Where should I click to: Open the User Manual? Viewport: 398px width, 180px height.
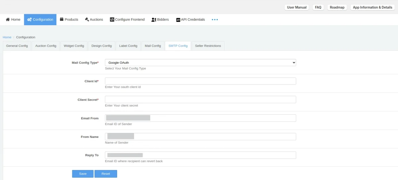297,7
